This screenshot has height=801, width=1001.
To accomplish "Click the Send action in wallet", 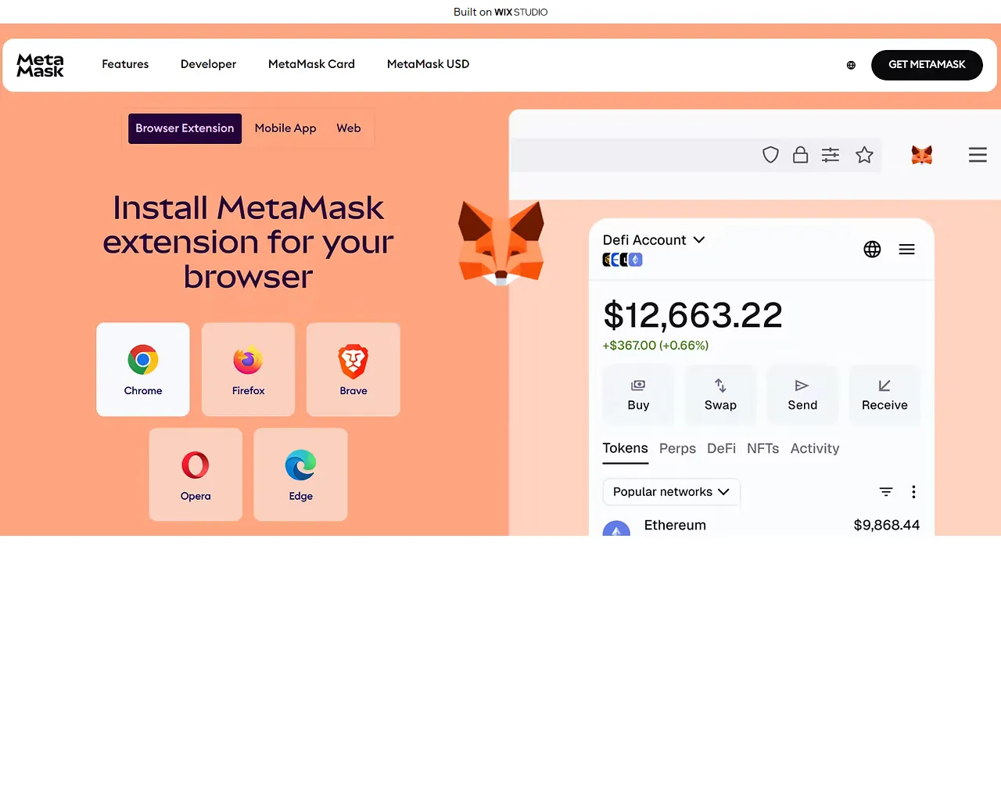I will [802, 395].
